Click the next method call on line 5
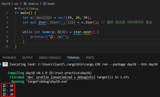 click(87, 32)
